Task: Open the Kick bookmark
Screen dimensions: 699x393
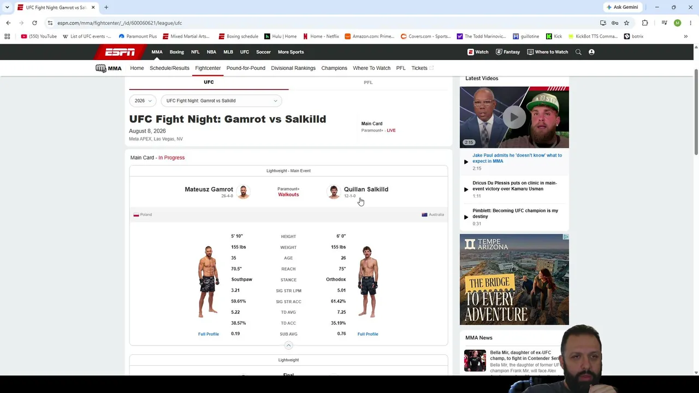Action: pyautogui.click(x=554, y=37)
